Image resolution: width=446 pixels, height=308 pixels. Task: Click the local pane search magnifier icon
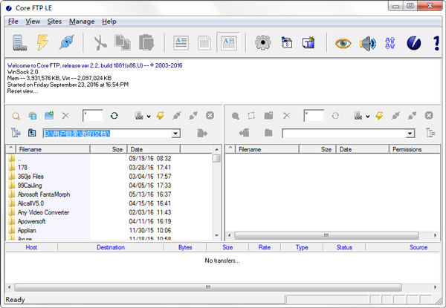pos(16,116)
